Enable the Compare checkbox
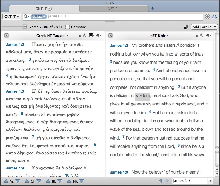The width and height of the screenshot is (220, 186). pos(68,27)
